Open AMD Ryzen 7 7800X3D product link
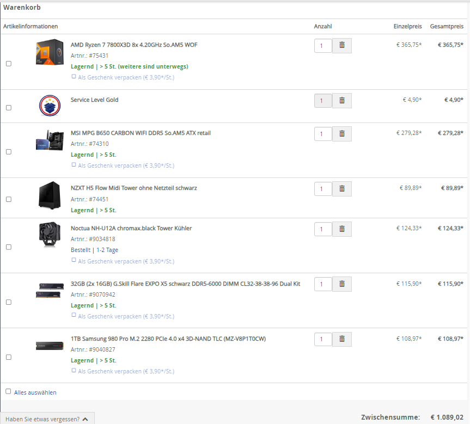470x424 pixels. coord(134,45)
